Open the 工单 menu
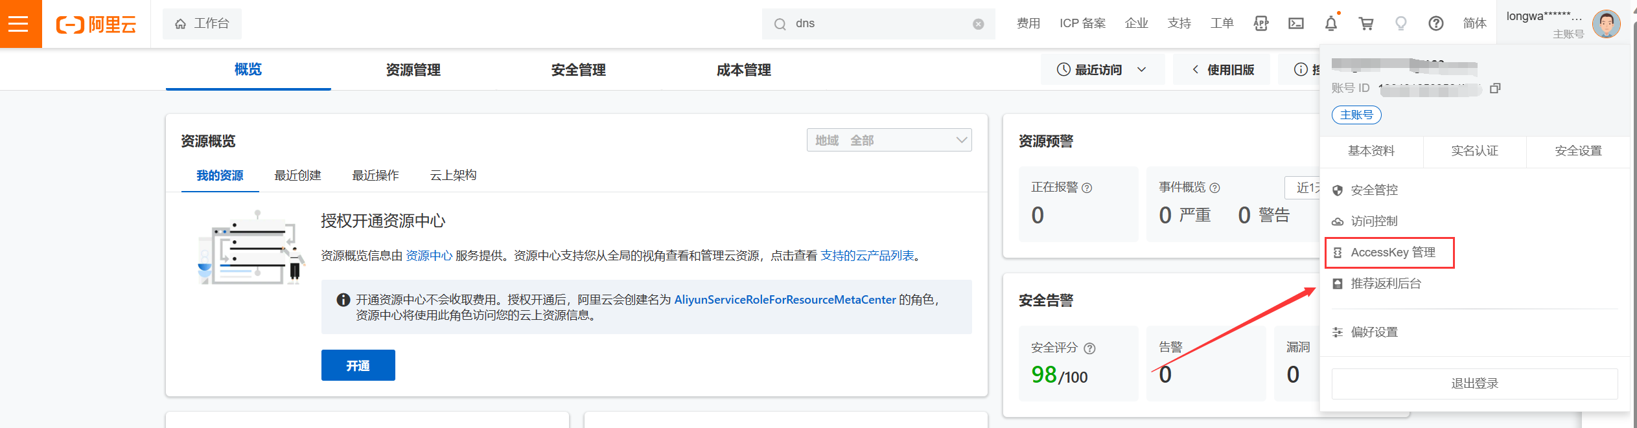This screenshot has height=428, width=1637. click(1222, 23)
